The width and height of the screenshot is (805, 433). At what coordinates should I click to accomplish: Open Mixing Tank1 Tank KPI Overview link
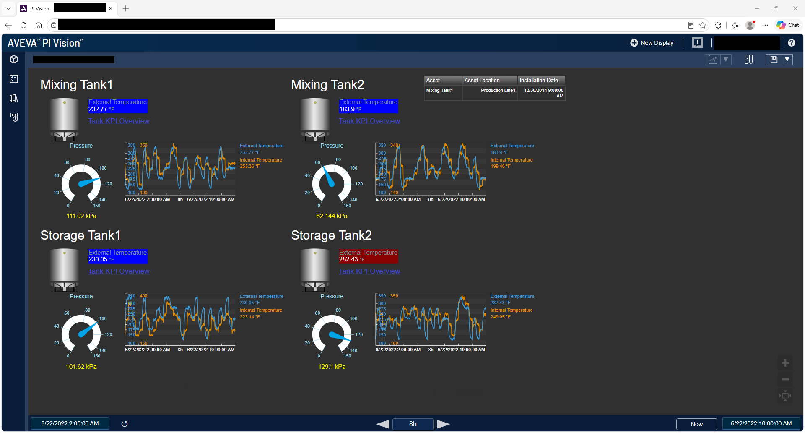tap(119, 121)
